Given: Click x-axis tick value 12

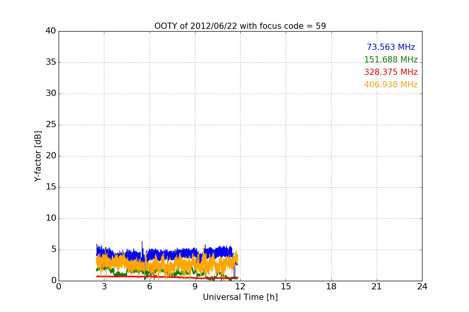Looking at the screenshot, I should pyautogui.click(x=240, y=287).
